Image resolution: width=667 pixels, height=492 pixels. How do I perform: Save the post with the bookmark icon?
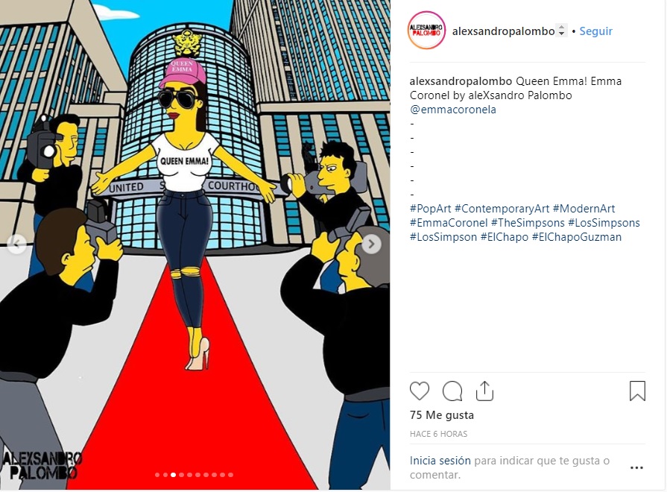coord(637,391)
